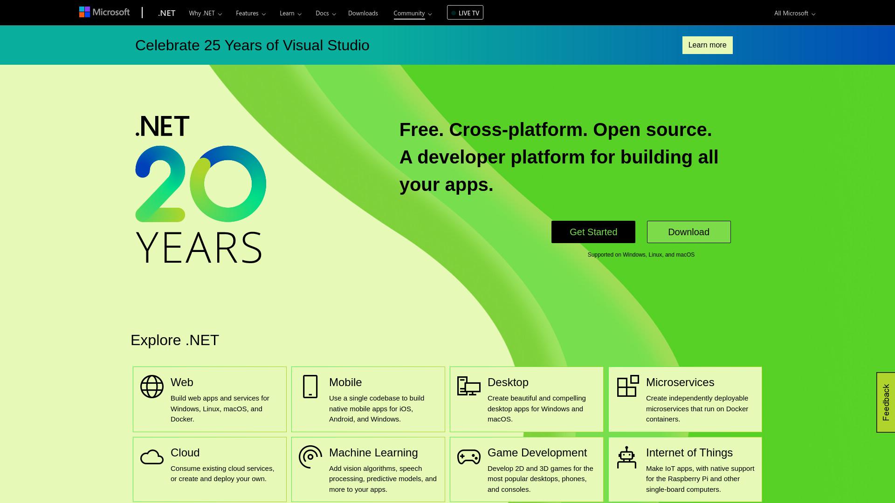Click the Web globe icon
The height and width of the screenshot is (503, 895).
pos(152,387)
